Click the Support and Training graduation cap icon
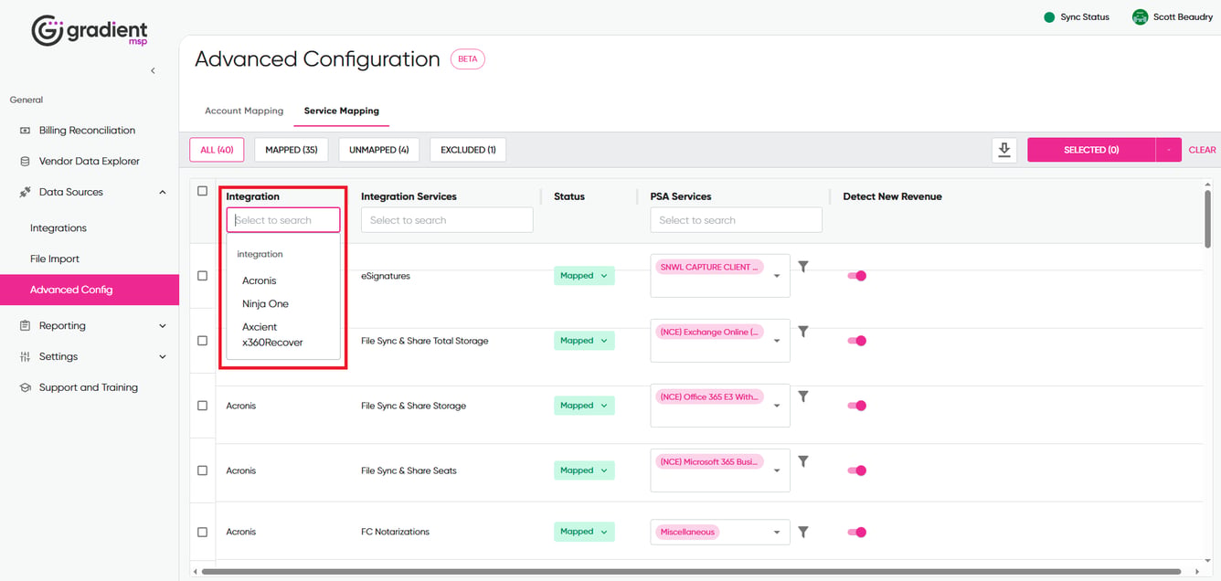The height and width of the screenshot is (581, 1221). [25, 388]
